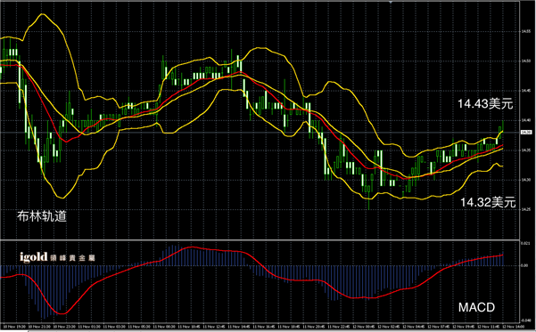Click the 14.50 price scale value

(526, 61)
